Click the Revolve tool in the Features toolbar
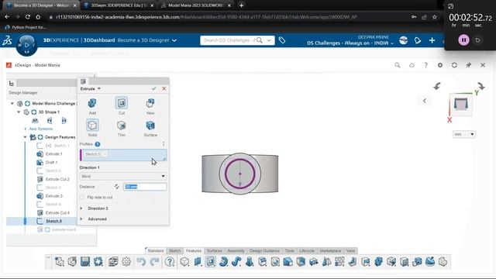496x279 pixels. pos(223,262)
